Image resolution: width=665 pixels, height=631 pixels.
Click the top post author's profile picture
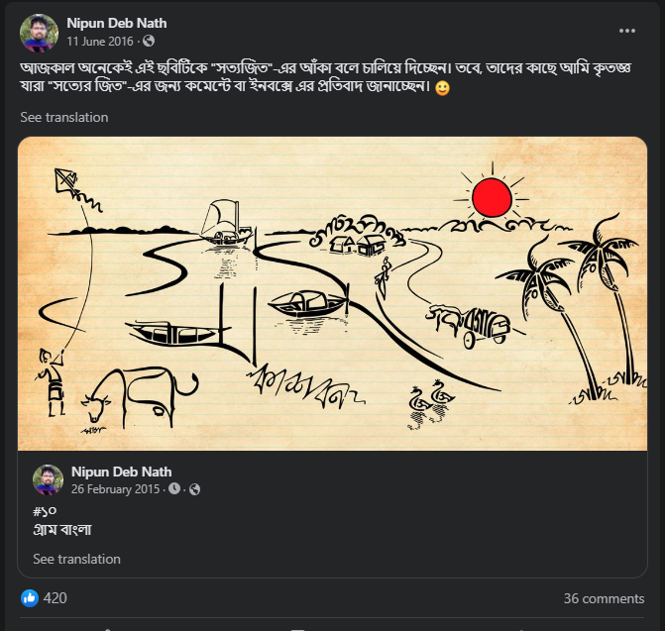[39, 33]
